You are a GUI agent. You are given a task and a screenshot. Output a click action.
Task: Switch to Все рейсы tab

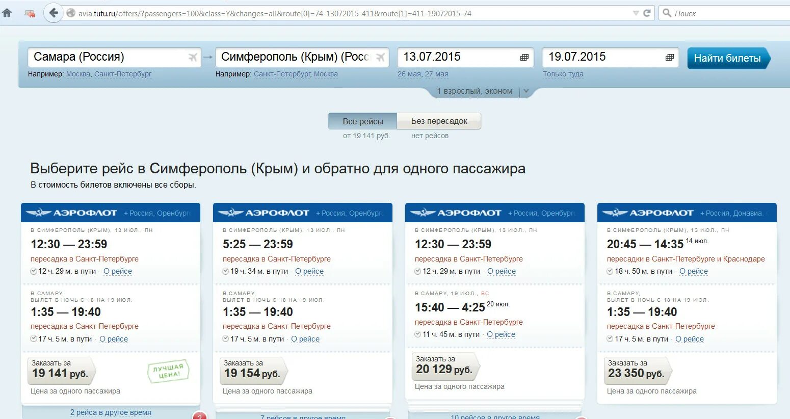pyautogui.click(x=363, y=121)
